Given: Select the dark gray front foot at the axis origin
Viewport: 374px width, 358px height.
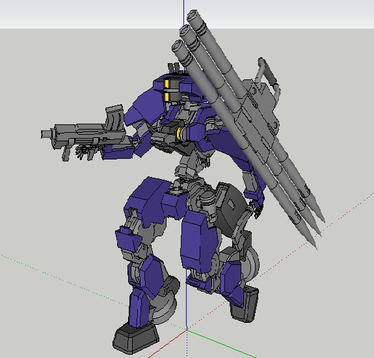Looking at the screenshot, I should 136,338.
